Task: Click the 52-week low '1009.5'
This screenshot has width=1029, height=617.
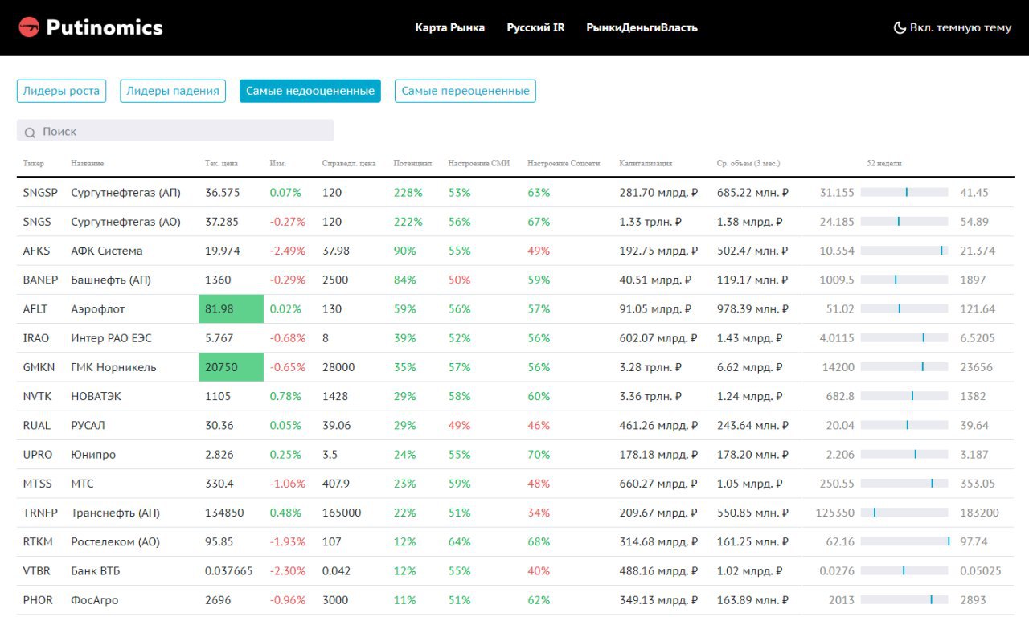Action: 836,280
